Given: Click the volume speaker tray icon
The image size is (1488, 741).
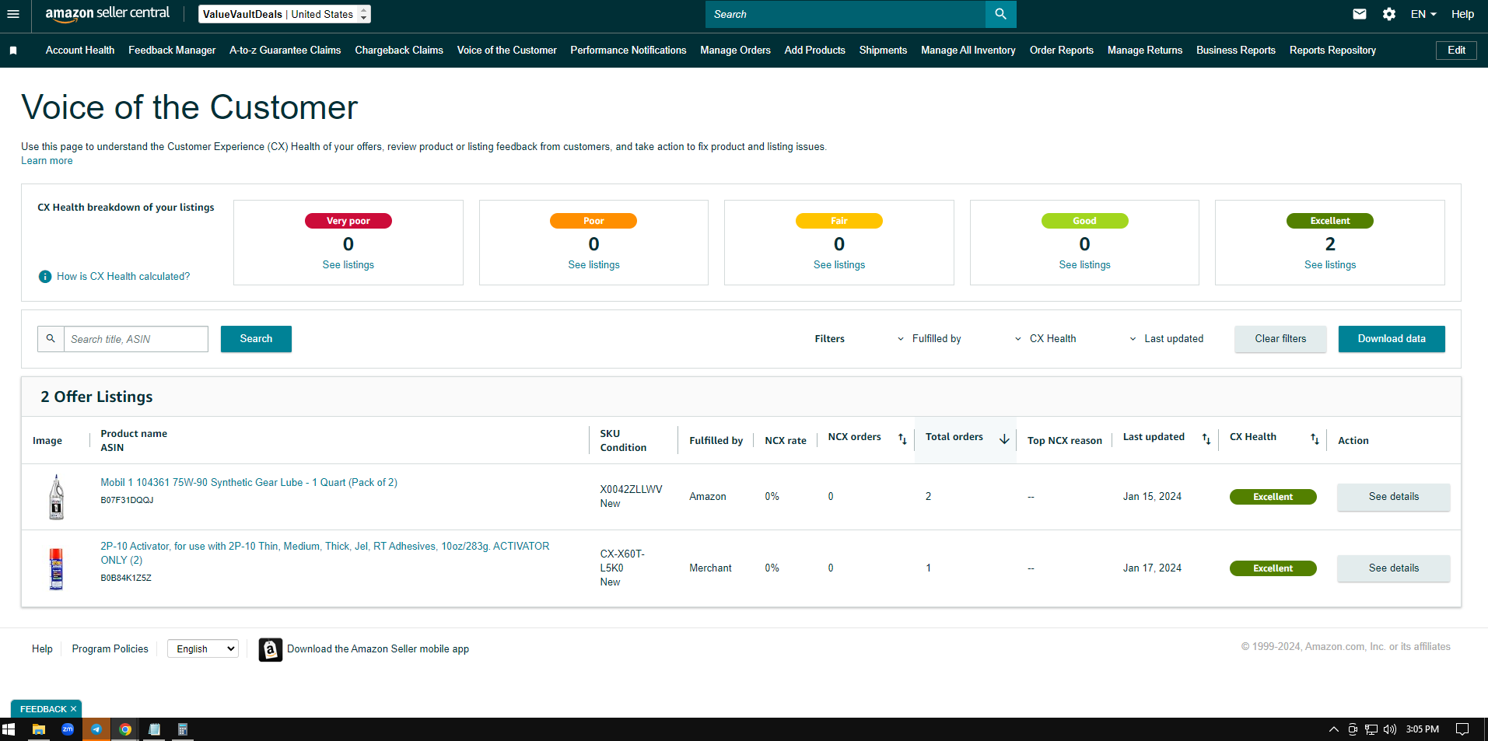Looking at the screenshot, I should (x=1390, y=729).
